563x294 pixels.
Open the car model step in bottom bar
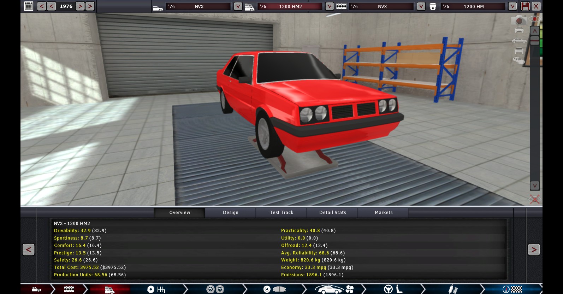[36, 289]
